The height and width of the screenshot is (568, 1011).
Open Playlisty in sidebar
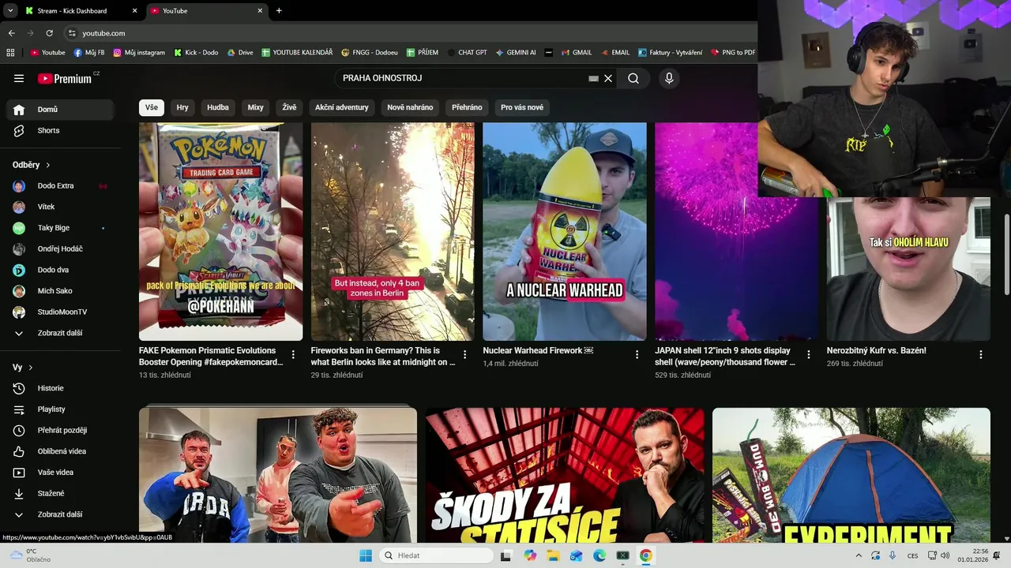click(x=60, y=409)
